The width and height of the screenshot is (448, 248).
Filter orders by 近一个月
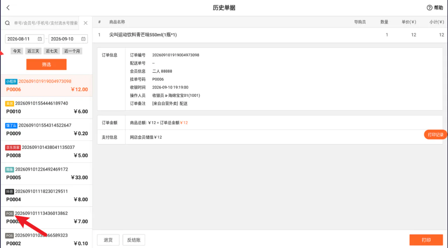coord(72,51)
